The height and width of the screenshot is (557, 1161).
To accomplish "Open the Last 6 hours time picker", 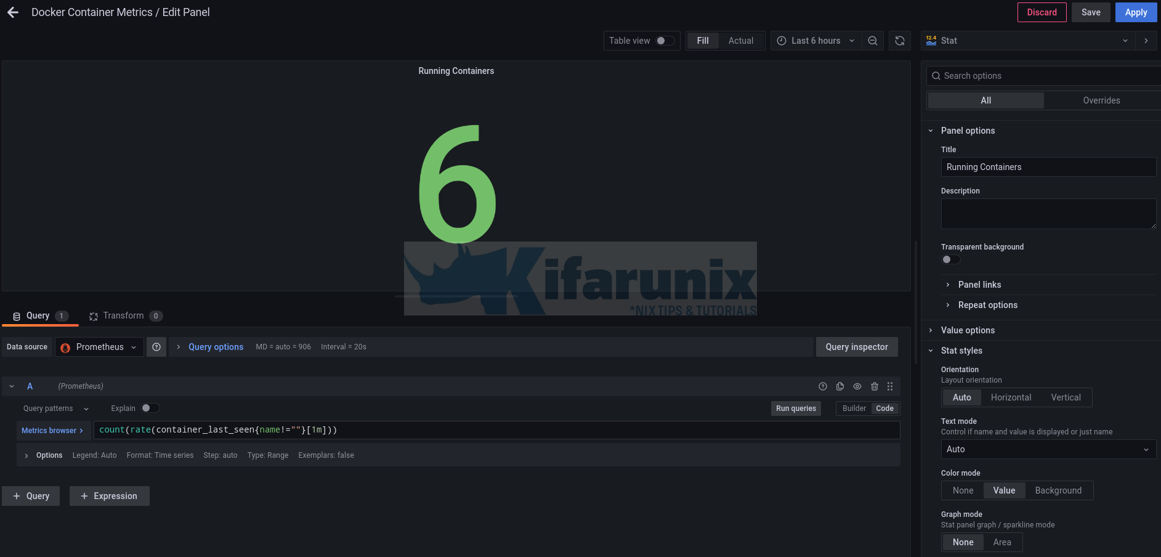I will point(815,41).
